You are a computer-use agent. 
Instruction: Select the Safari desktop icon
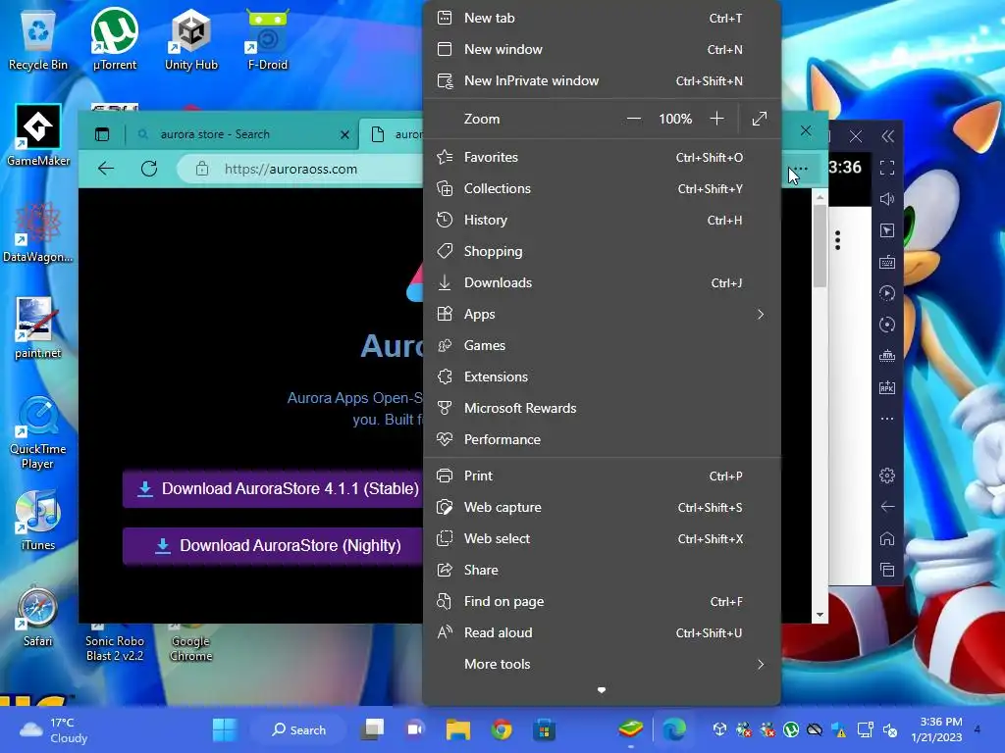click(x=38, y=616)
